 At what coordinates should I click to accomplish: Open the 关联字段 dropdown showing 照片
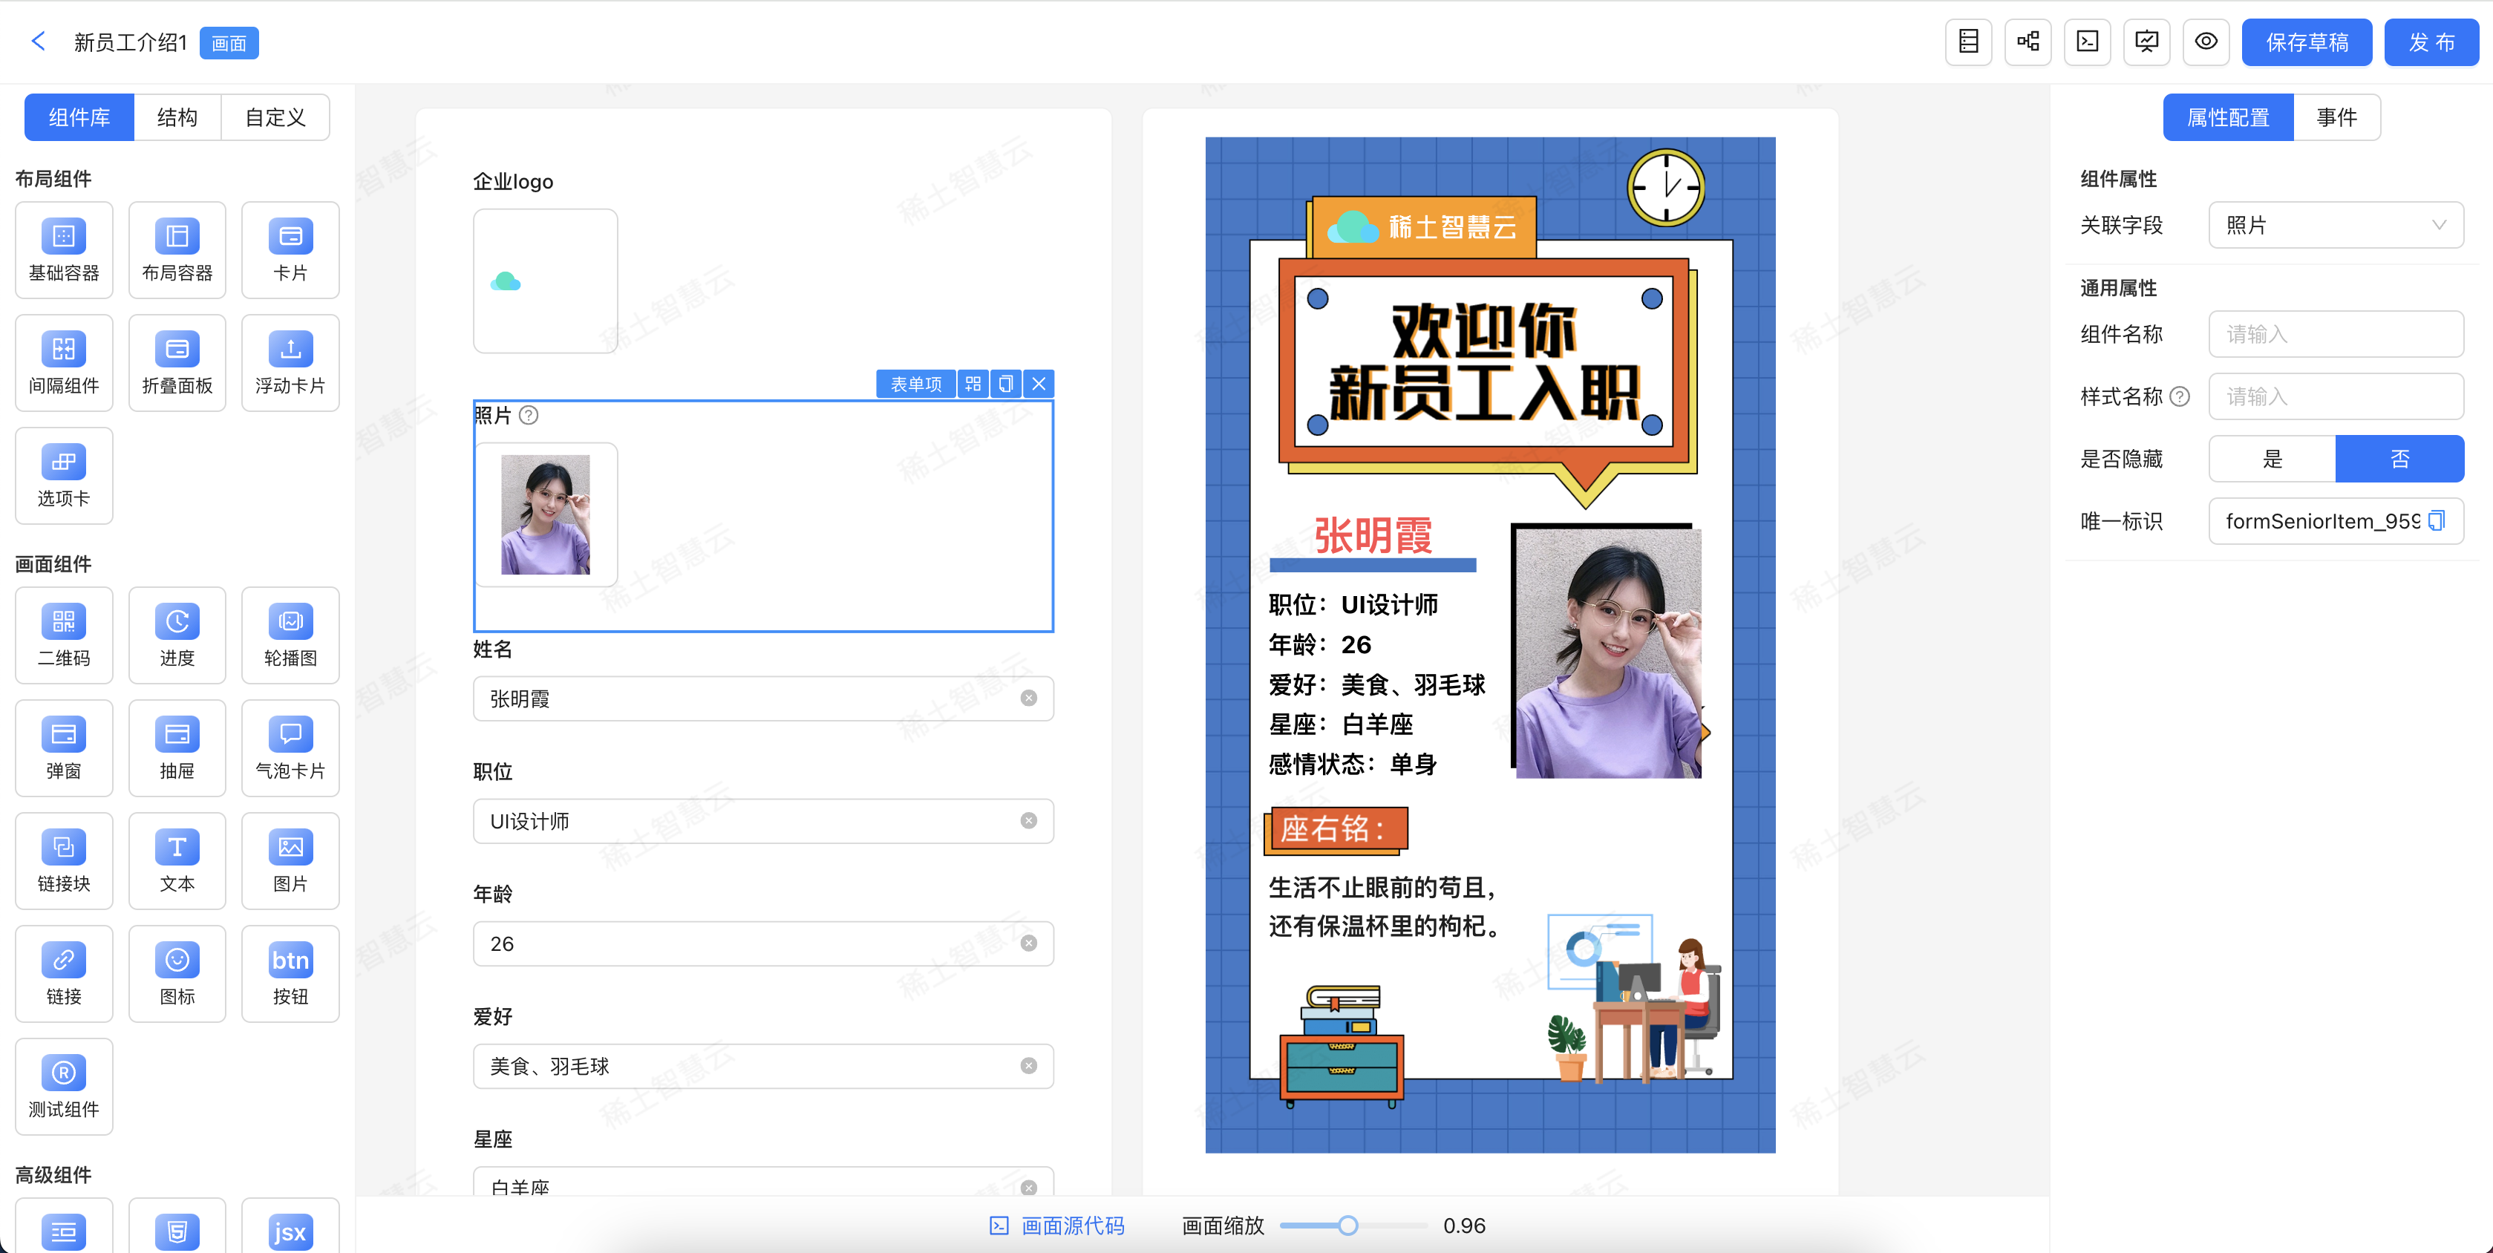click(x=2336, y=226)
